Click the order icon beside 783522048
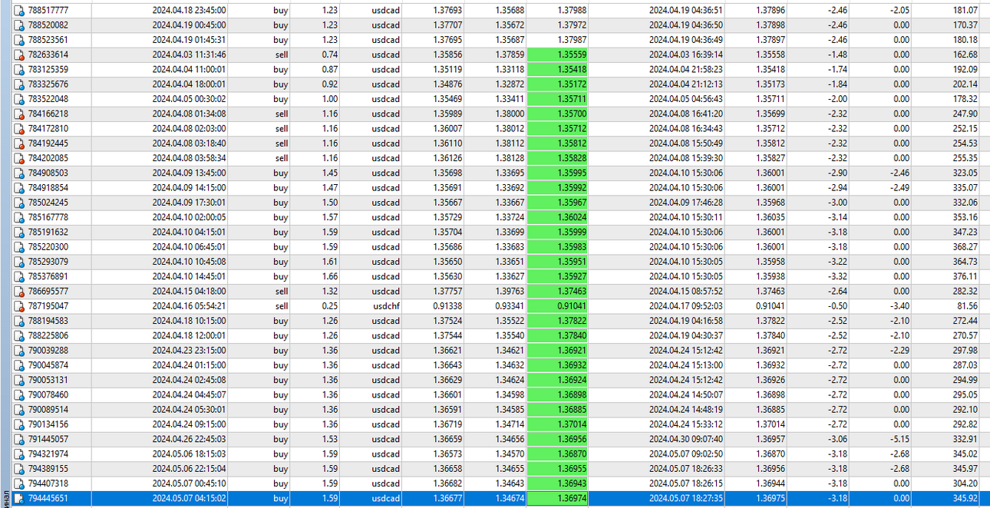This screenshot has height=508, width=990. click(x=18, y=99)
